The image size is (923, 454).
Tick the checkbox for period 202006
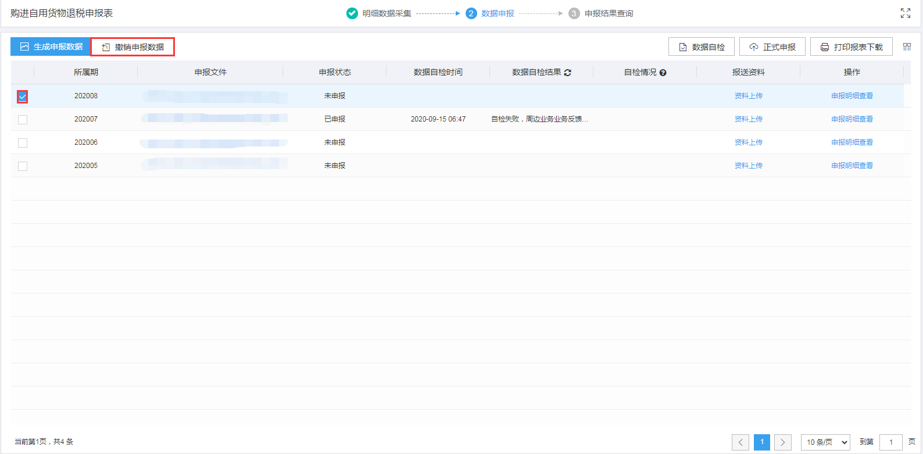coord(23,143)
